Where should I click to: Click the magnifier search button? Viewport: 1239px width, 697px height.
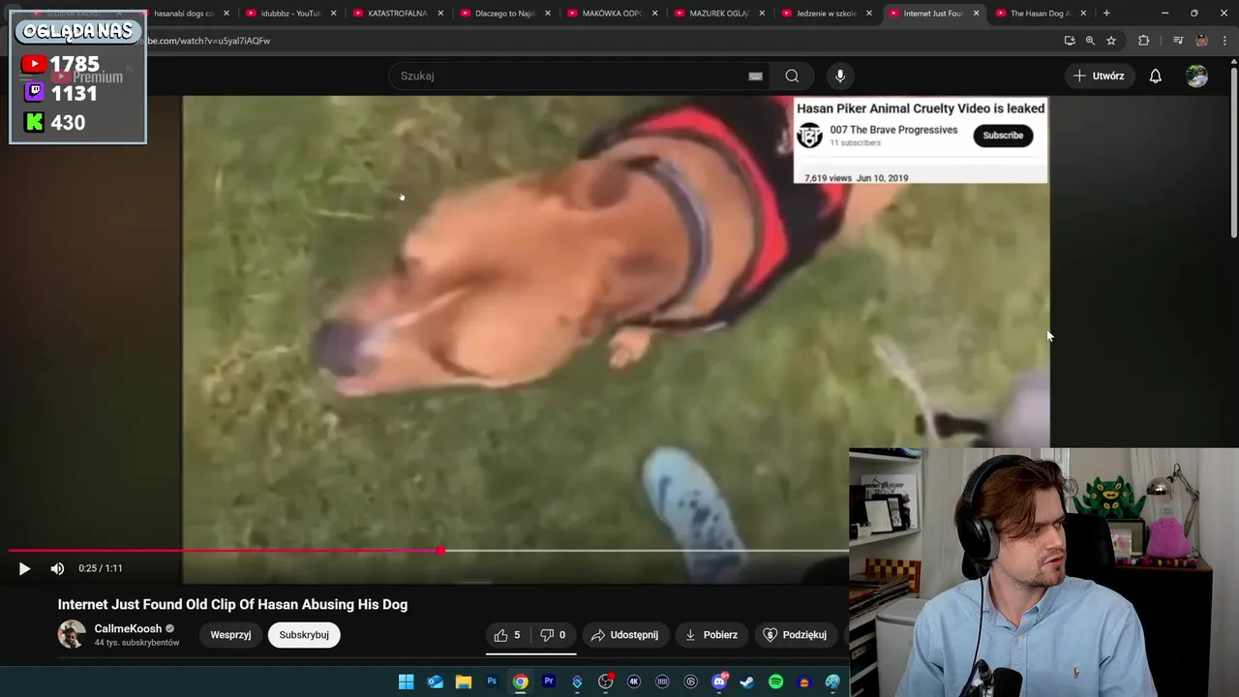pyautogui.click(x=792, y=76)
